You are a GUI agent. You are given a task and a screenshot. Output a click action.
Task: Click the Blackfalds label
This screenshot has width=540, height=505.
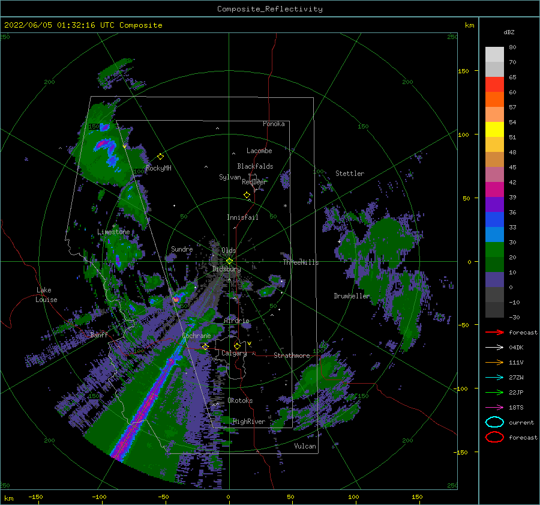pyautogui.click(x=255, y=166)
